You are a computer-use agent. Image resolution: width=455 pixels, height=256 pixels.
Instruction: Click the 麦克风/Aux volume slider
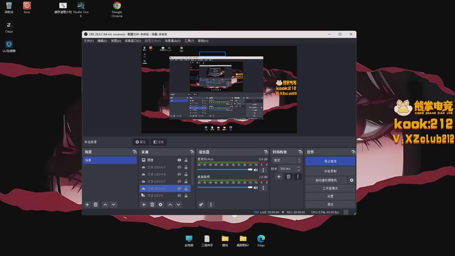pyautogui.click(x=225, y=170)
